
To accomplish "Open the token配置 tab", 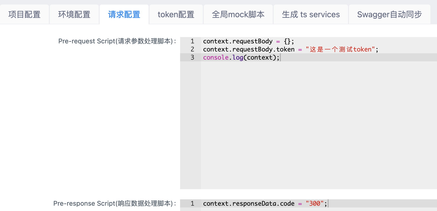I will coord(176,14).
